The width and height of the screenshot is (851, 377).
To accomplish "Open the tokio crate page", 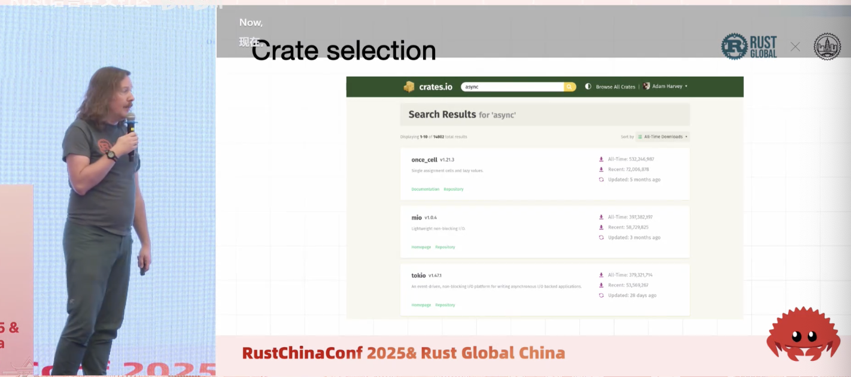I will (x=418, y=276).
